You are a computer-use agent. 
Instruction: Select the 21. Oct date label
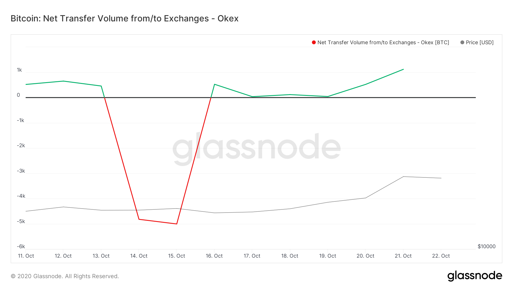coord(403,256)
